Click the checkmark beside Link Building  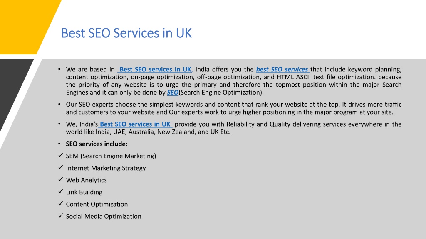coord(61,192)
